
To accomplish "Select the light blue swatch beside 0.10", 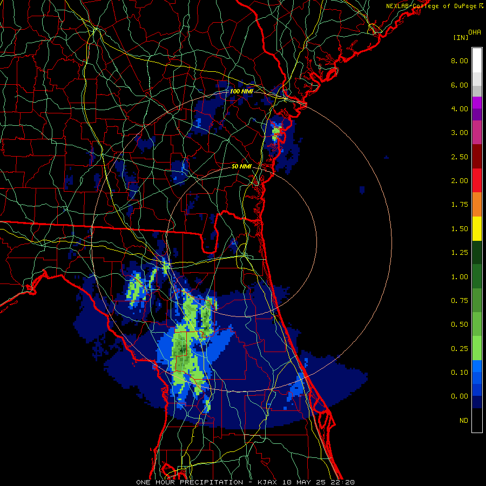I will point(477,366).
